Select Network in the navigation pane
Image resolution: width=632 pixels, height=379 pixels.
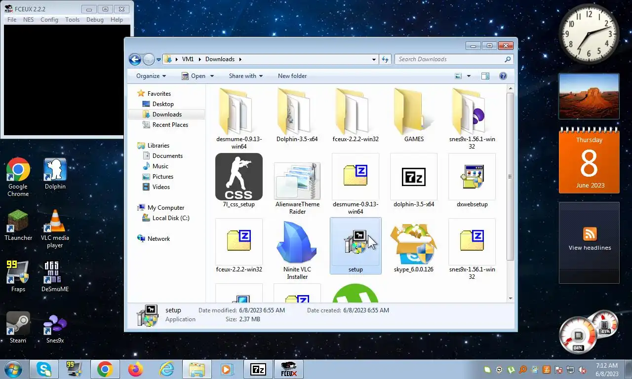158,239
